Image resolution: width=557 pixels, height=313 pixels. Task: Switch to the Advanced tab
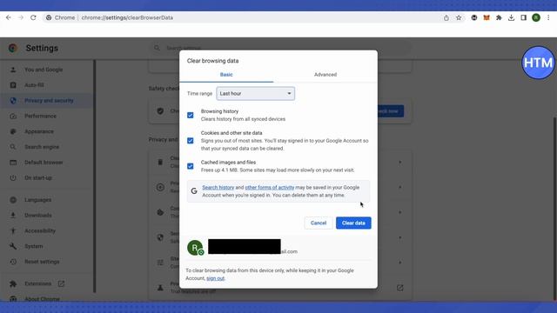click(325, 75)
